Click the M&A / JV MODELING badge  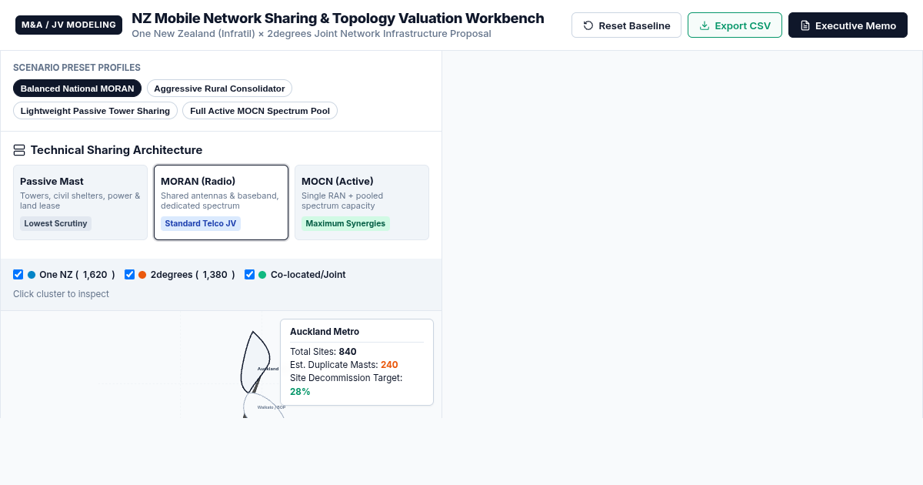click(x=68, y=25)
